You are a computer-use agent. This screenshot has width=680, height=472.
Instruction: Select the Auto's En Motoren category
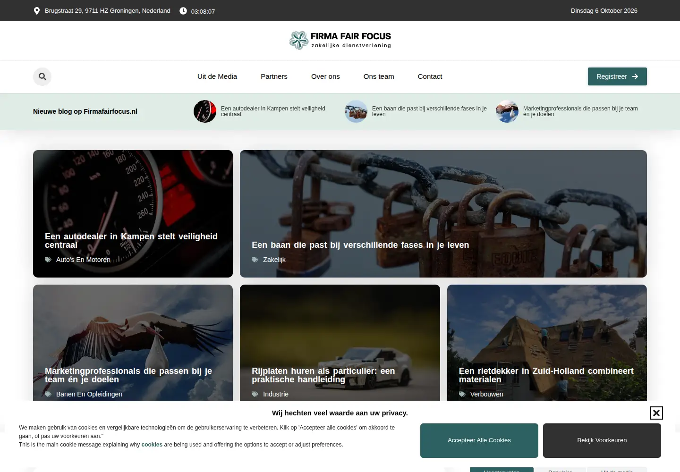pyautogui.click(x=83, y=260)
